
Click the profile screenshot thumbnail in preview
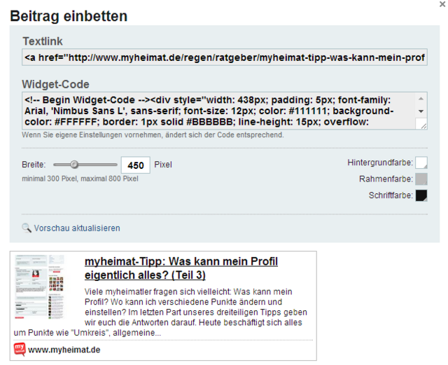[x=39, y=287]
